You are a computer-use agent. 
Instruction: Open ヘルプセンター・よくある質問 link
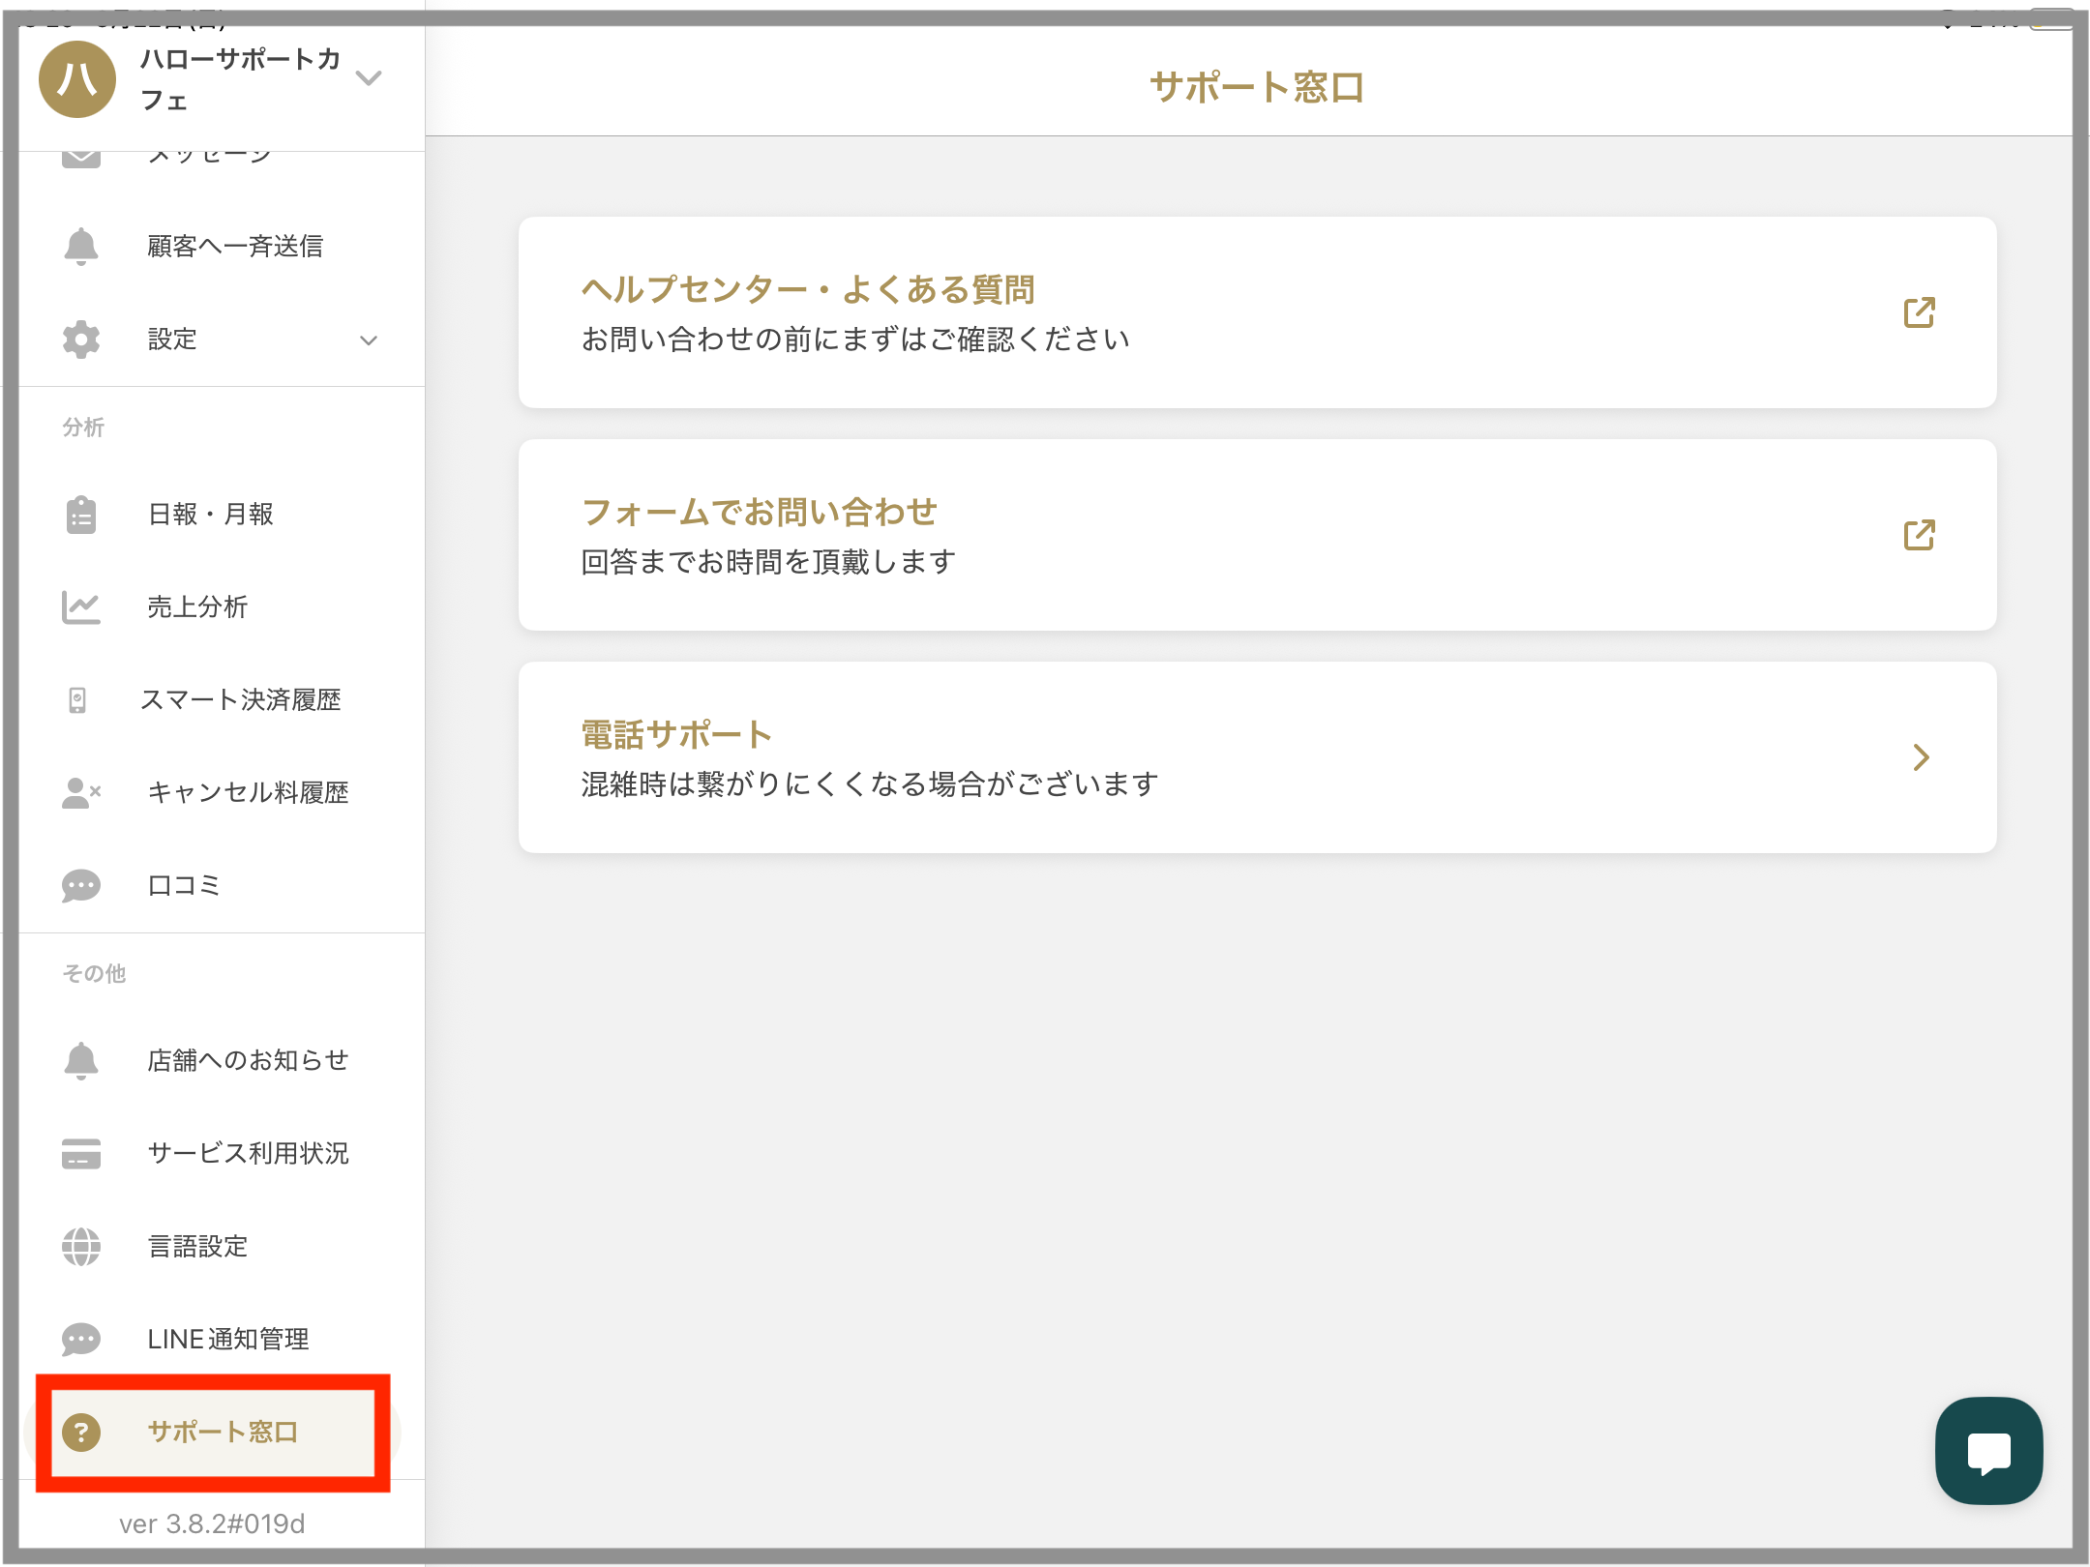click(808, 289)
